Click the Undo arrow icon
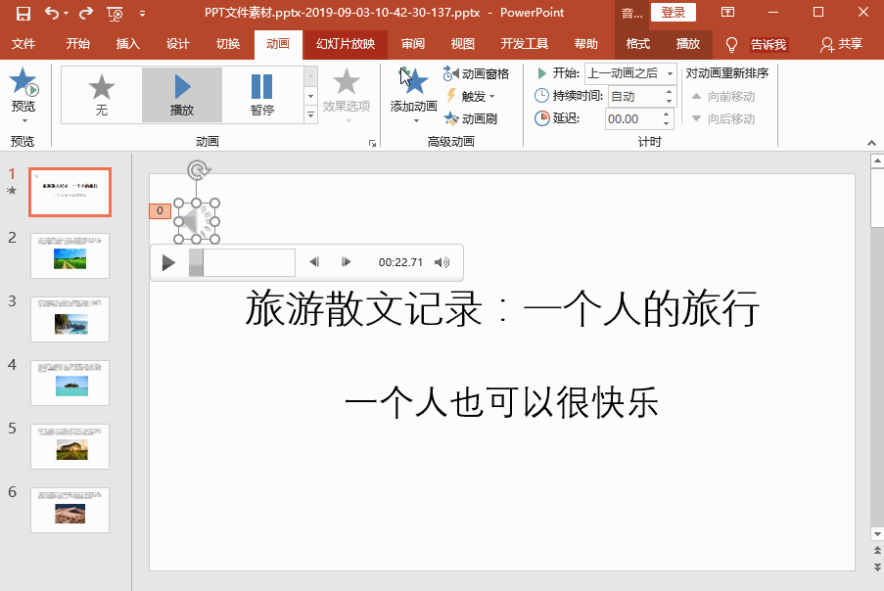This screenshot has width=884, height=591. [51, 13]
